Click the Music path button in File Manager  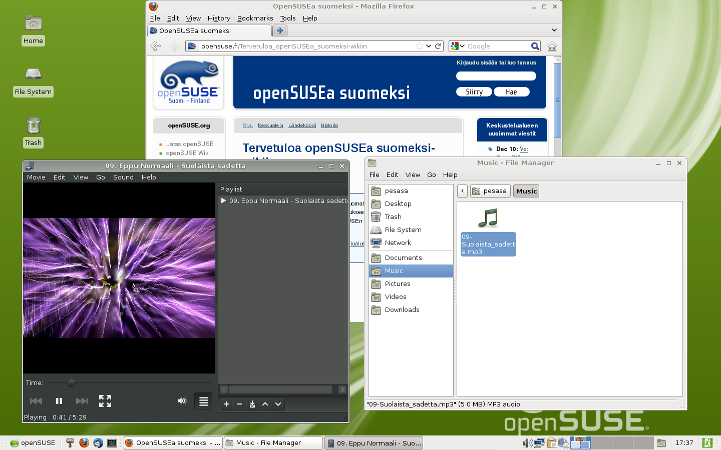526,191
